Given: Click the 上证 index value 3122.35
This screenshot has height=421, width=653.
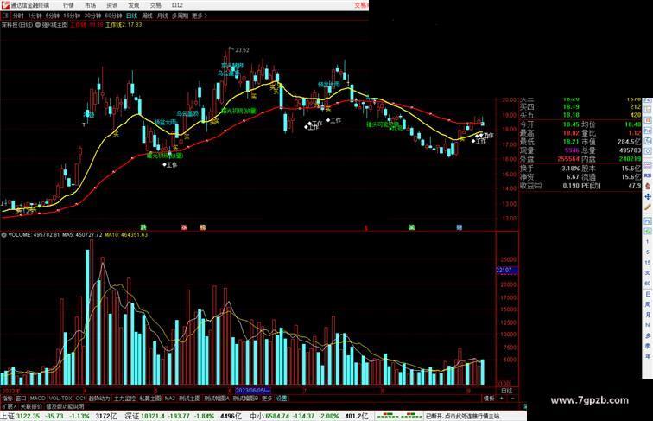Looking at the screenshot, I should click(29, 416).
